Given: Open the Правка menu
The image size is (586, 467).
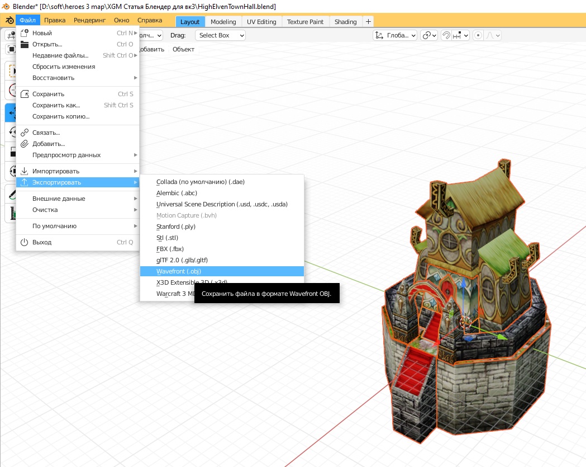Looking at the screenshot, I should tap(55, 20).
